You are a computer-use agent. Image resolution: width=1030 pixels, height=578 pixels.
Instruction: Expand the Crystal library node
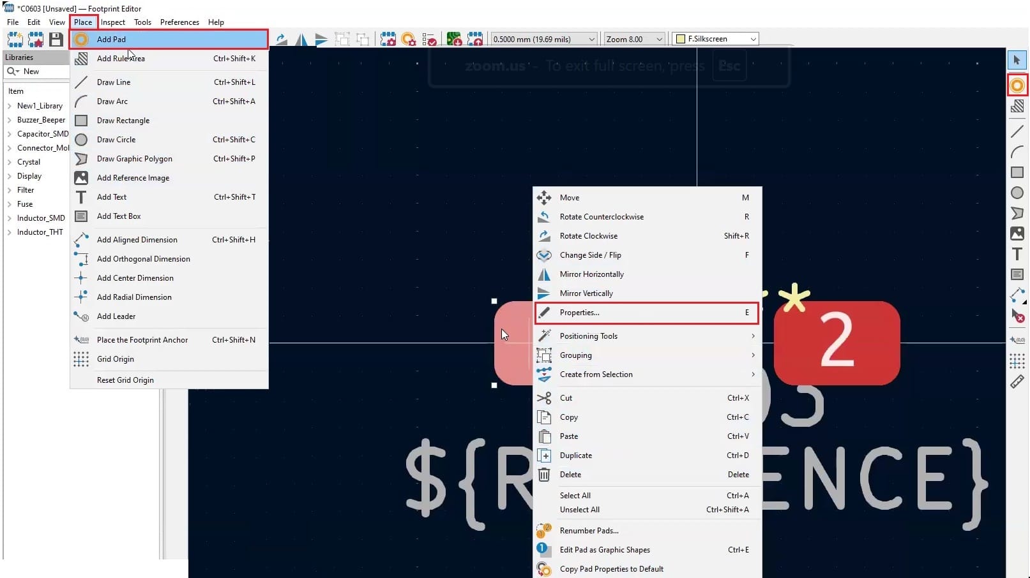(10, 162)
